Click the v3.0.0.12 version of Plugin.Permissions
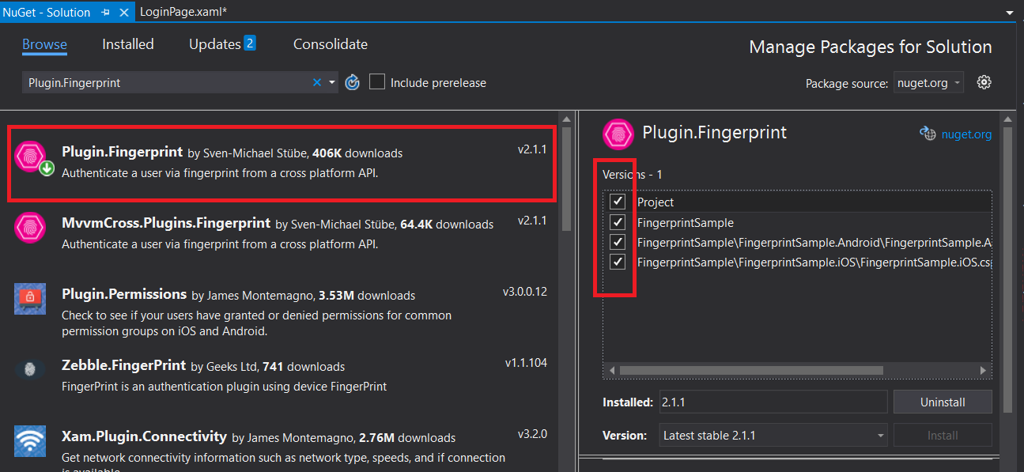 coord(525,292)
